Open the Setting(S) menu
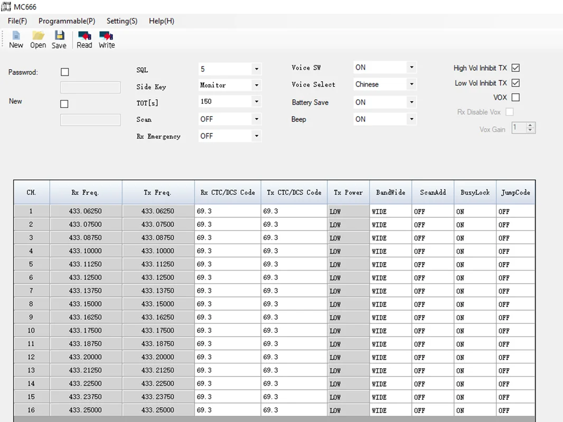 121,21
